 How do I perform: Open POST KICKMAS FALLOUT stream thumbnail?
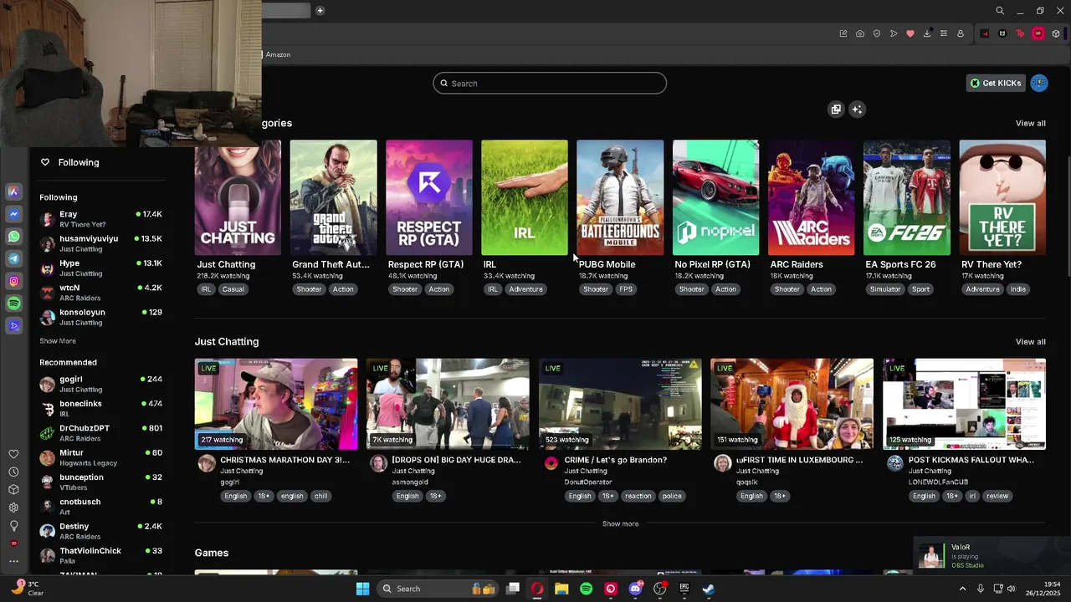tap(964, 404)
